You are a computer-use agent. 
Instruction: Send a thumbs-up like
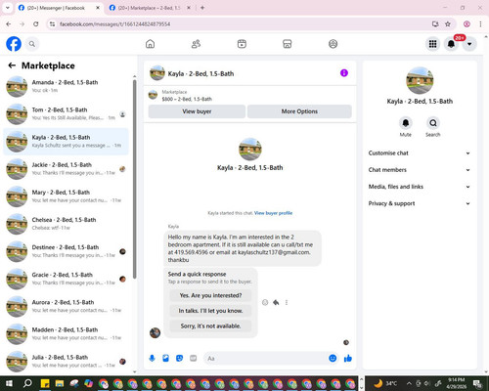coord(348,359)
